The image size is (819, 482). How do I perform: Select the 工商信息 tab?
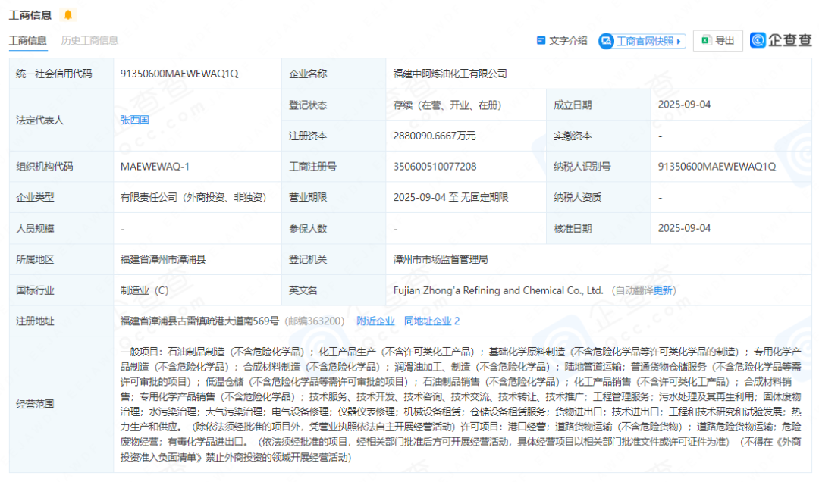(27, 41)
